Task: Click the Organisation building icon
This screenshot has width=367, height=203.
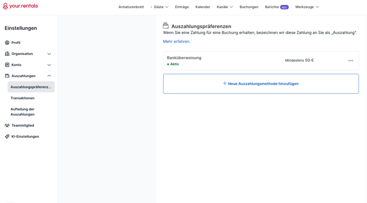Action: tap(7, 54)
